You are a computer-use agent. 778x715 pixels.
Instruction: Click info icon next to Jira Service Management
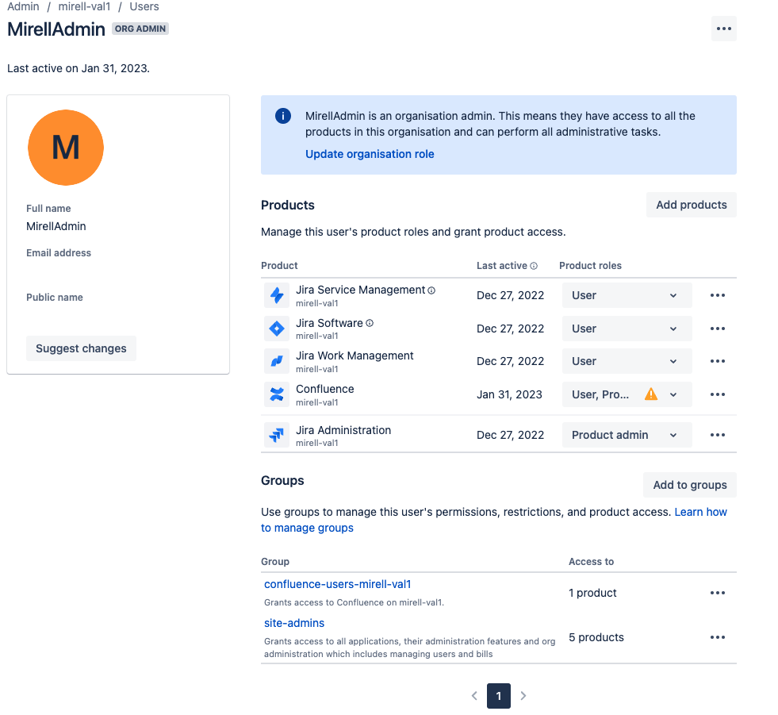pos(431,290)
